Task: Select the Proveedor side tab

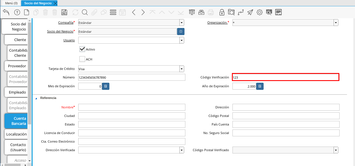Action: click(17, 66)
